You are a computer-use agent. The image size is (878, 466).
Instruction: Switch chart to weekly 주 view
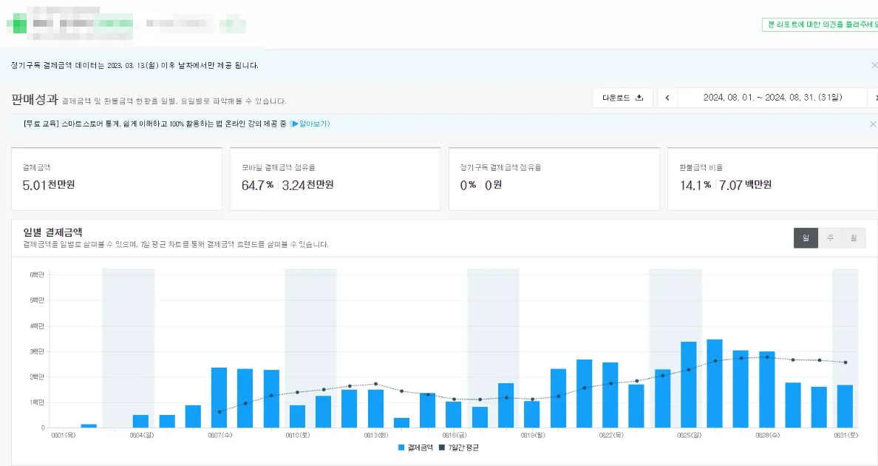830,238
